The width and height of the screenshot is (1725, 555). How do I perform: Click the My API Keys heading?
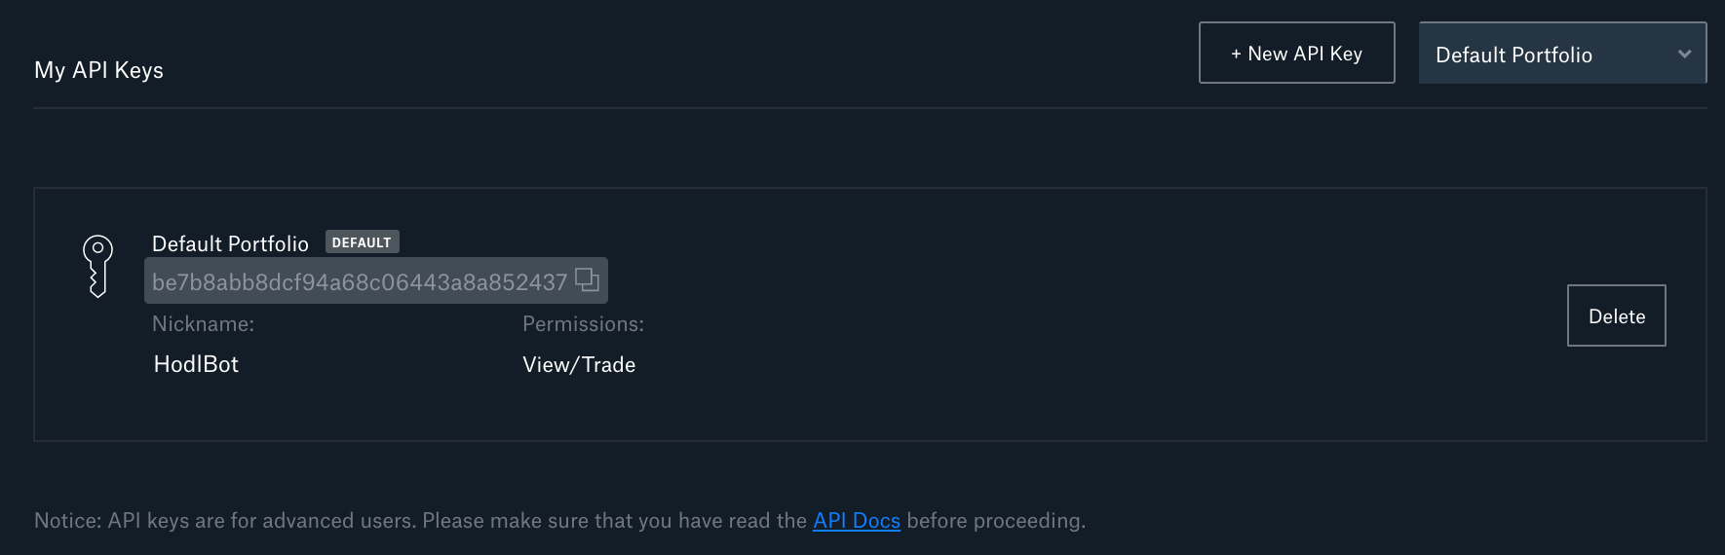(x=98, y=70)
